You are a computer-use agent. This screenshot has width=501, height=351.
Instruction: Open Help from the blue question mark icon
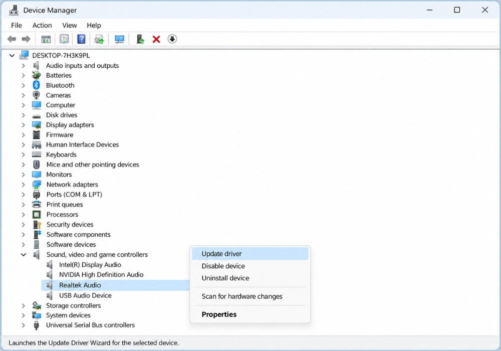[x=82, y=39]
